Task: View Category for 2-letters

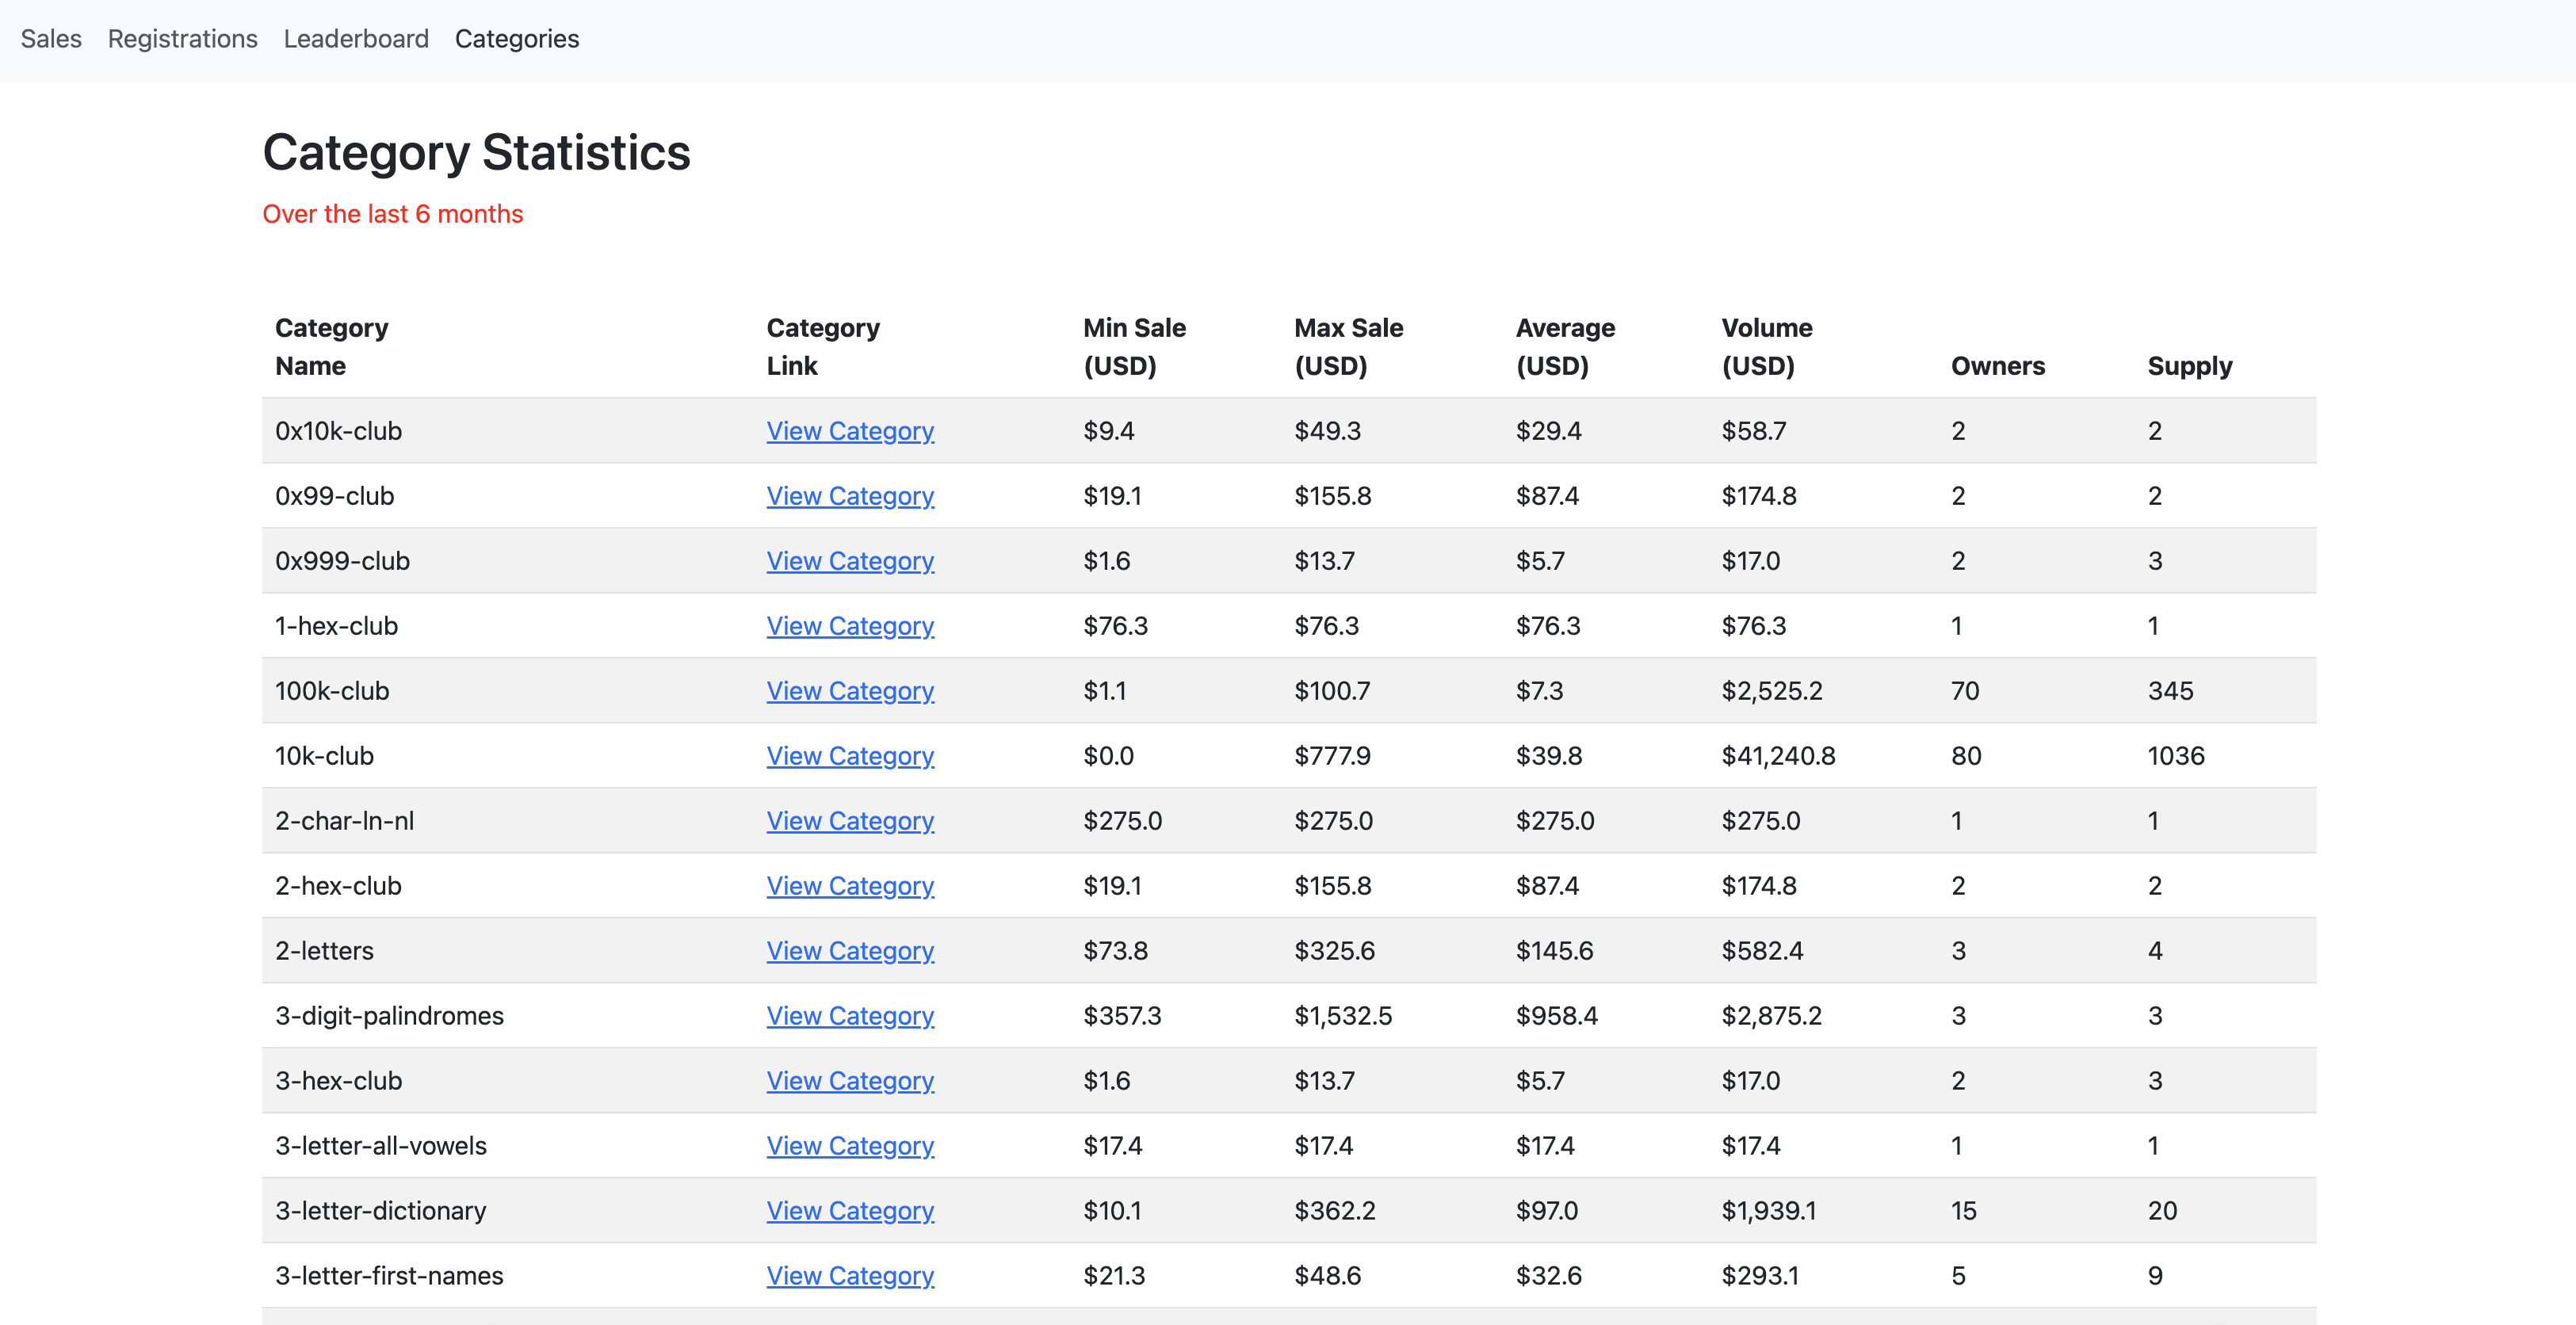Action: pos(850,950)
